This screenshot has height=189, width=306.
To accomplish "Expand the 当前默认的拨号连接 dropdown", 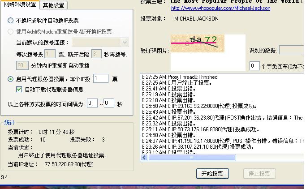I will [125, 43].
